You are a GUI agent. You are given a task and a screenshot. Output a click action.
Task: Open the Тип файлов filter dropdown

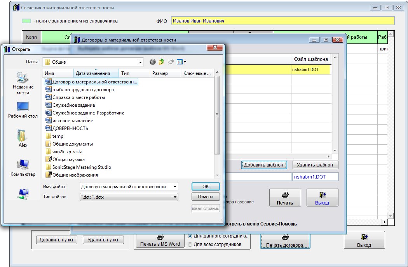point(175,197)
